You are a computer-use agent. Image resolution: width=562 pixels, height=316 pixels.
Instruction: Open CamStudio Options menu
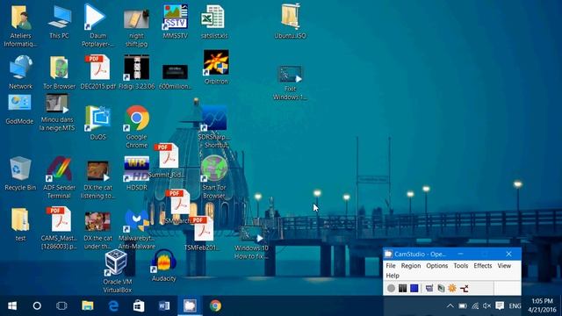437,265
